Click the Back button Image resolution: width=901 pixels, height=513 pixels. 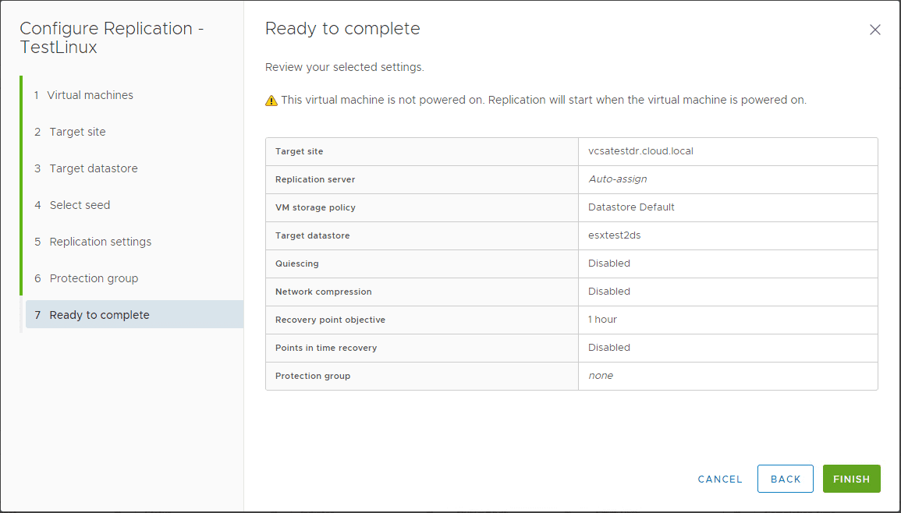click(785, 479)
